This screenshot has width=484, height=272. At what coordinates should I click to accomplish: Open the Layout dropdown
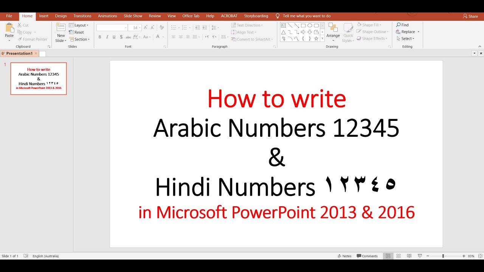point(79,25)
